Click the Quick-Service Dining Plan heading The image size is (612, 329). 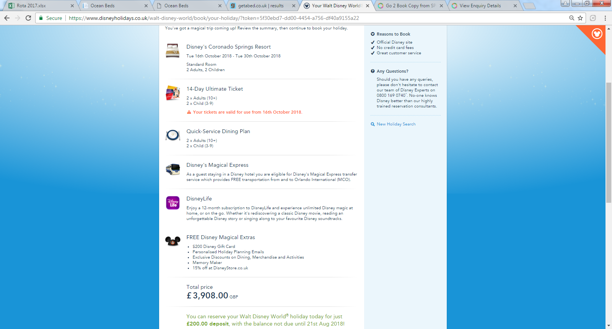point(218,131)
